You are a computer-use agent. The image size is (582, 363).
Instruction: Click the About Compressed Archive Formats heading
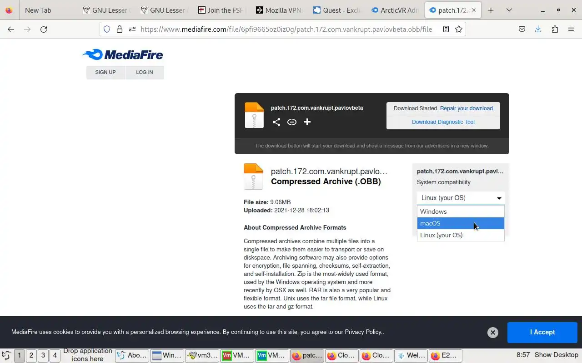coord(295,228)
